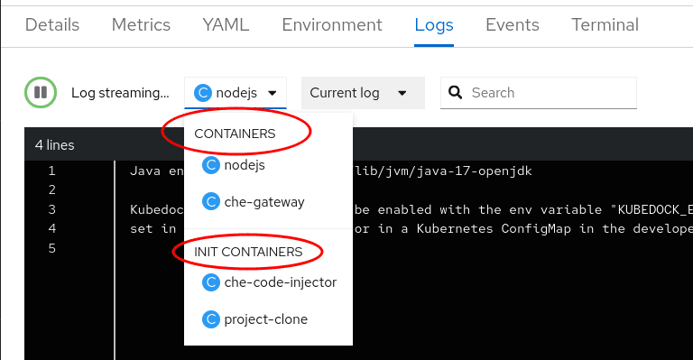Click the C icon next to che-gateway
The image size is (693, 360).
click(x=211, y=202)
